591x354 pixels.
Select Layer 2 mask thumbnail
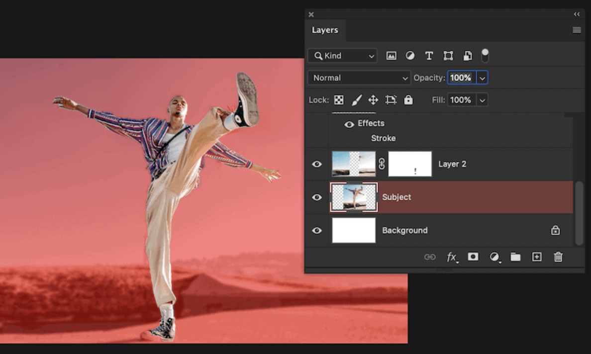pyautogui.click(x=410, y=164)
